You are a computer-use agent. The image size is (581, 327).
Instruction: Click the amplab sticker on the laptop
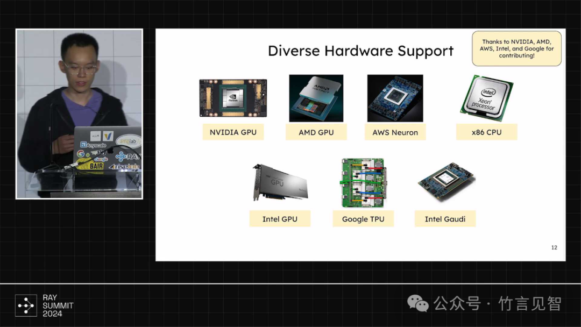(x=128, y=141)
